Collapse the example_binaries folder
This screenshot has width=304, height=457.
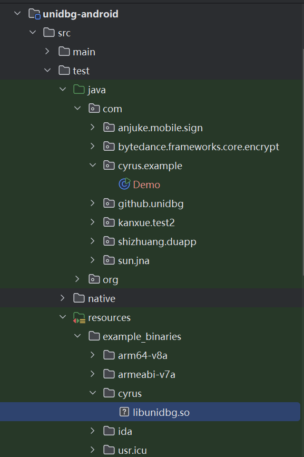click(77, 336)
